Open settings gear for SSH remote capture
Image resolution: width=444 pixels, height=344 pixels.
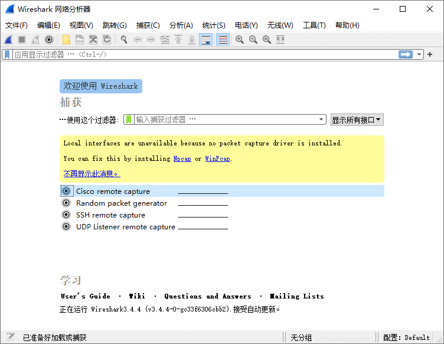(x=66, y=215)
